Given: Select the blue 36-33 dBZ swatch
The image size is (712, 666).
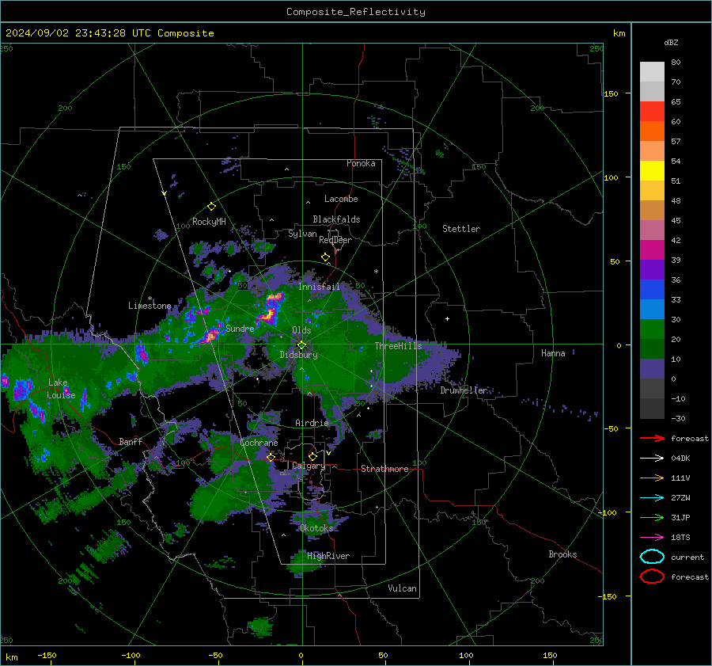Looking at the screenshot, I should click(x=652, y=289).
